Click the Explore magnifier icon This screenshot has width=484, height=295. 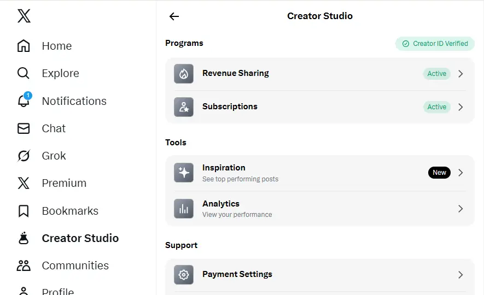24,73
